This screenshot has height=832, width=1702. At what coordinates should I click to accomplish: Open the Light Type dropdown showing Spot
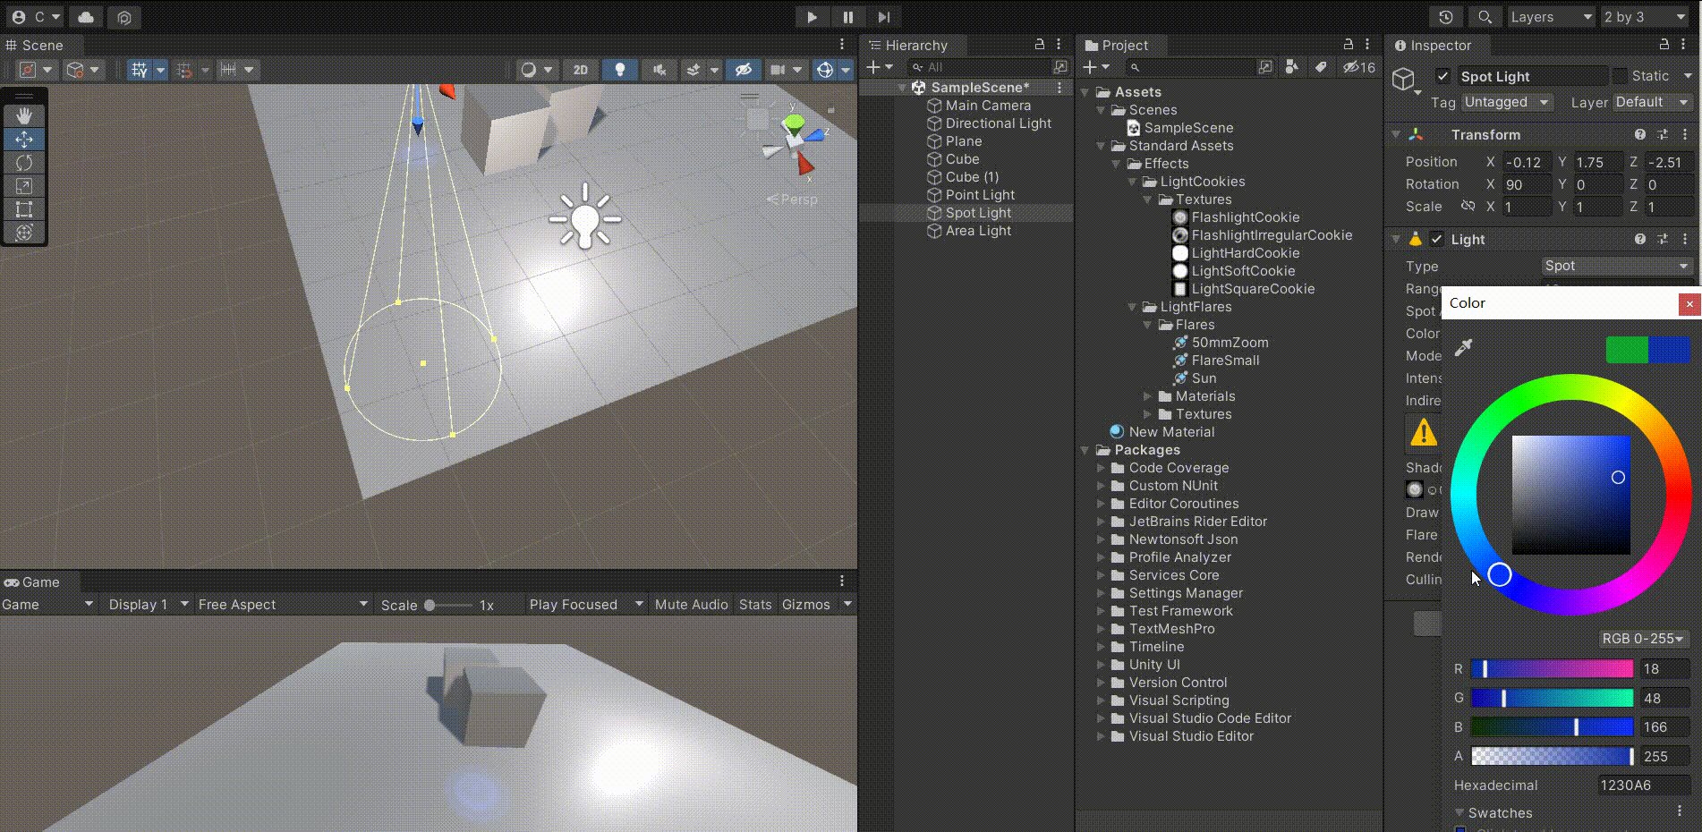point(1615,266)
